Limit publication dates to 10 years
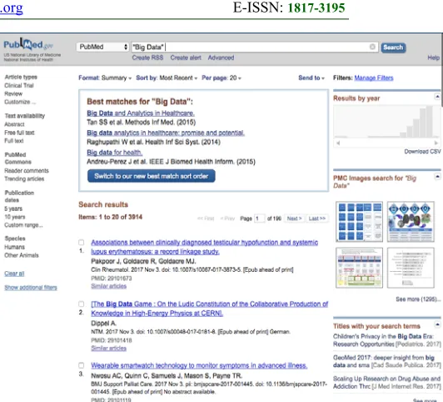The image size is (443, 402). point(15,217)
